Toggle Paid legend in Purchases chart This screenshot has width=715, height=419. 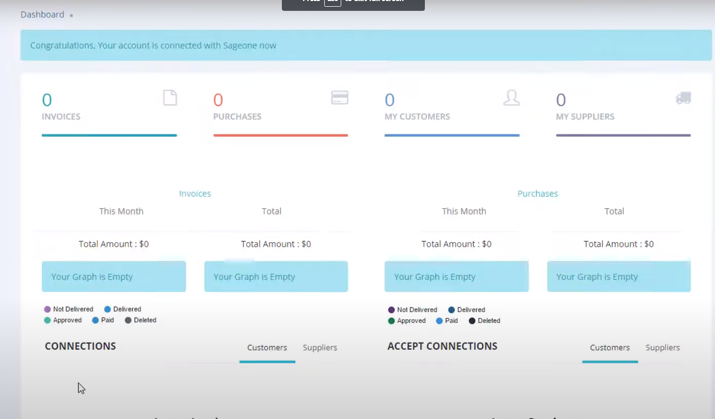[447, 321]
